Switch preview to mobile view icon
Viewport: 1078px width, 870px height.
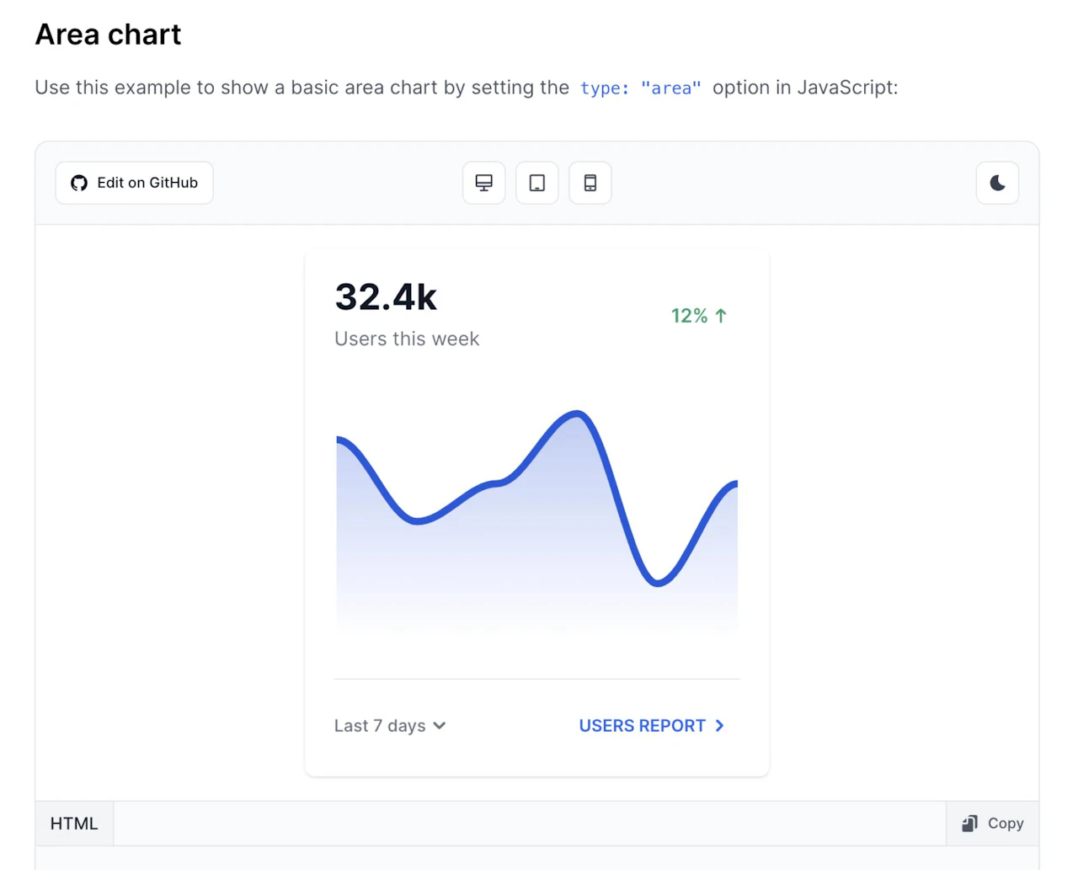click(x=590, y=183)
